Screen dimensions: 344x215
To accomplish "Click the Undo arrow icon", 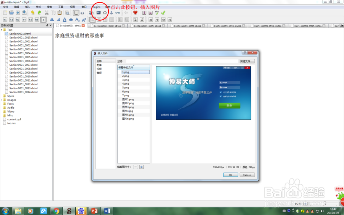I will (x=33, y=13).
